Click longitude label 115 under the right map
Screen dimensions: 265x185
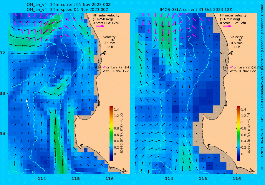click(x=203, y=179)
